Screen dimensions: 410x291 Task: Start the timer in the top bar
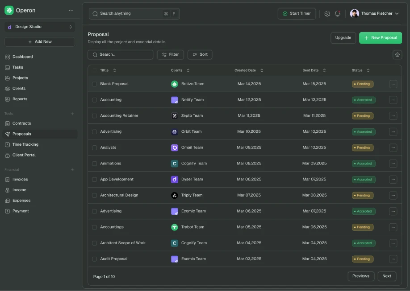tap(297, 13)
